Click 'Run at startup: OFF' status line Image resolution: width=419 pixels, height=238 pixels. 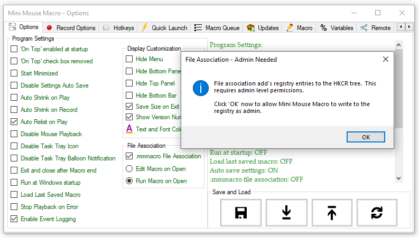238,153
